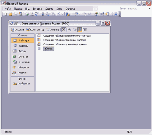Open the Вставка menu

[x=37, y=9]
